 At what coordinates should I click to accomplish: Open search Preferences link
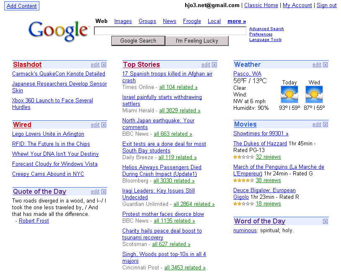point(261,34)
